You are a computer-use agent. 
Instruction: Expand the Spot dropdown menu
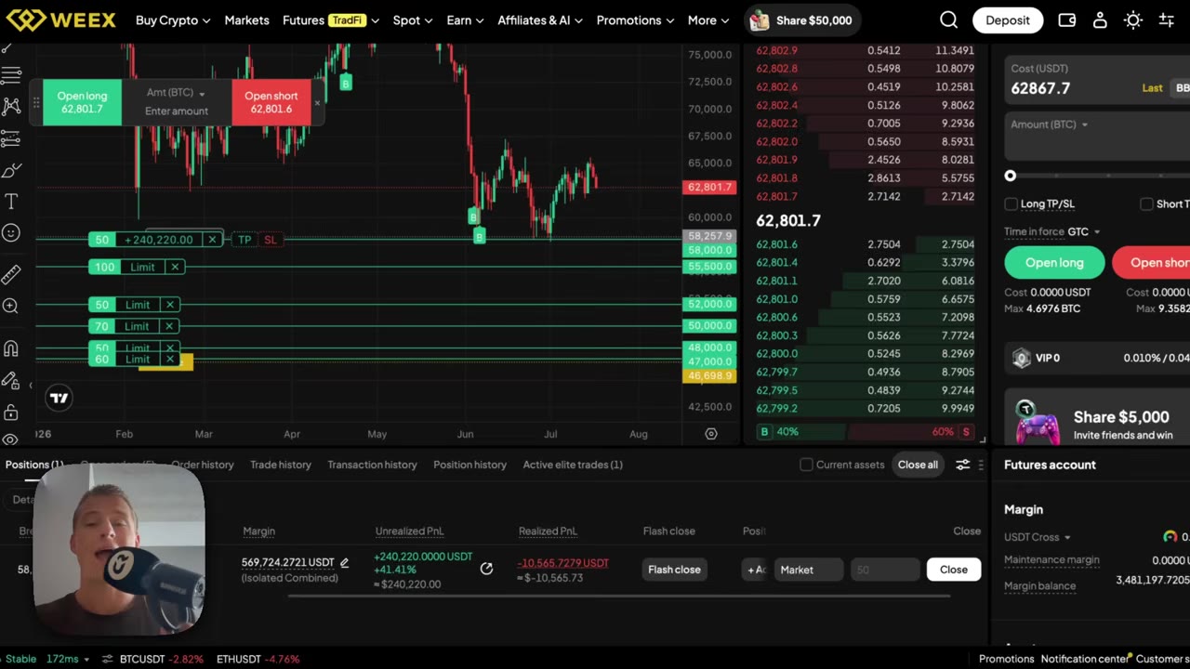point(413,20)
